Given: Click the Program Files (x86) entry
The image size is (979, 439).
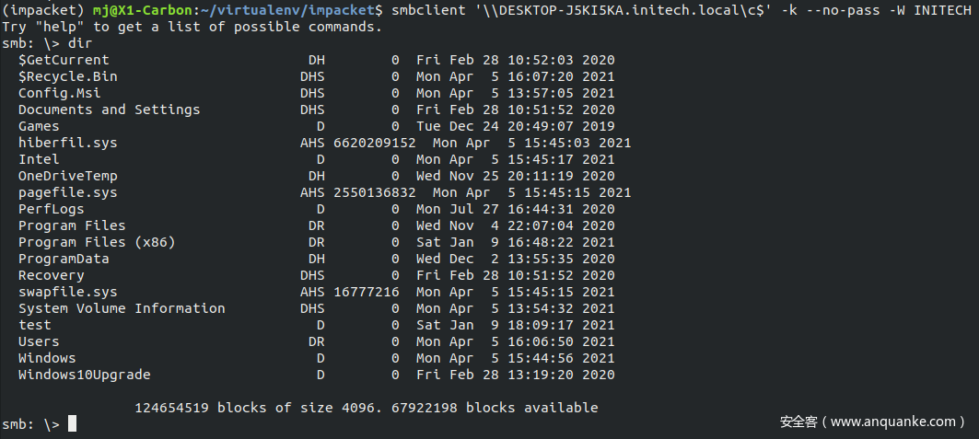Looking at the screenshot, I should (97, 242).
